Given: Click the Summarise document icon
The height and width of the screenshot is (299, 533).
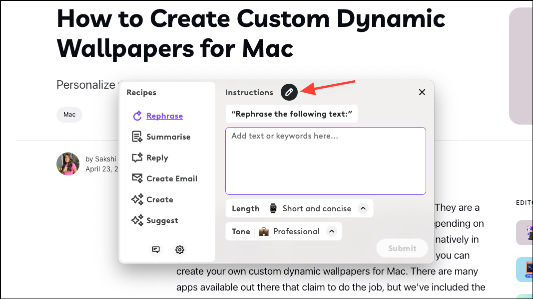Looking at the screenshot, I should (137, 137).
